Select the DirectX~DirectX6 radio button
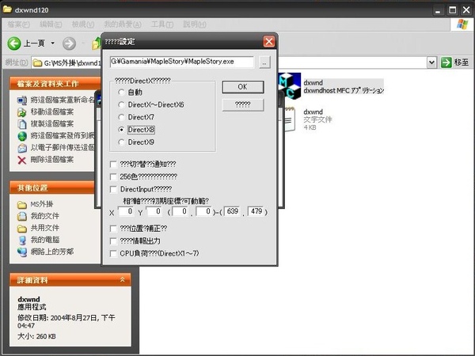Viewport: 475px width, 356px height. coord(121,104)
